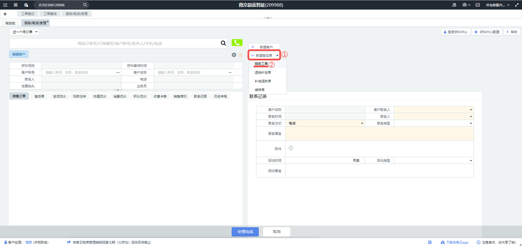Click the 处理完成 button
This screenshot has height=246, width=522.
(x=245, y=232)
